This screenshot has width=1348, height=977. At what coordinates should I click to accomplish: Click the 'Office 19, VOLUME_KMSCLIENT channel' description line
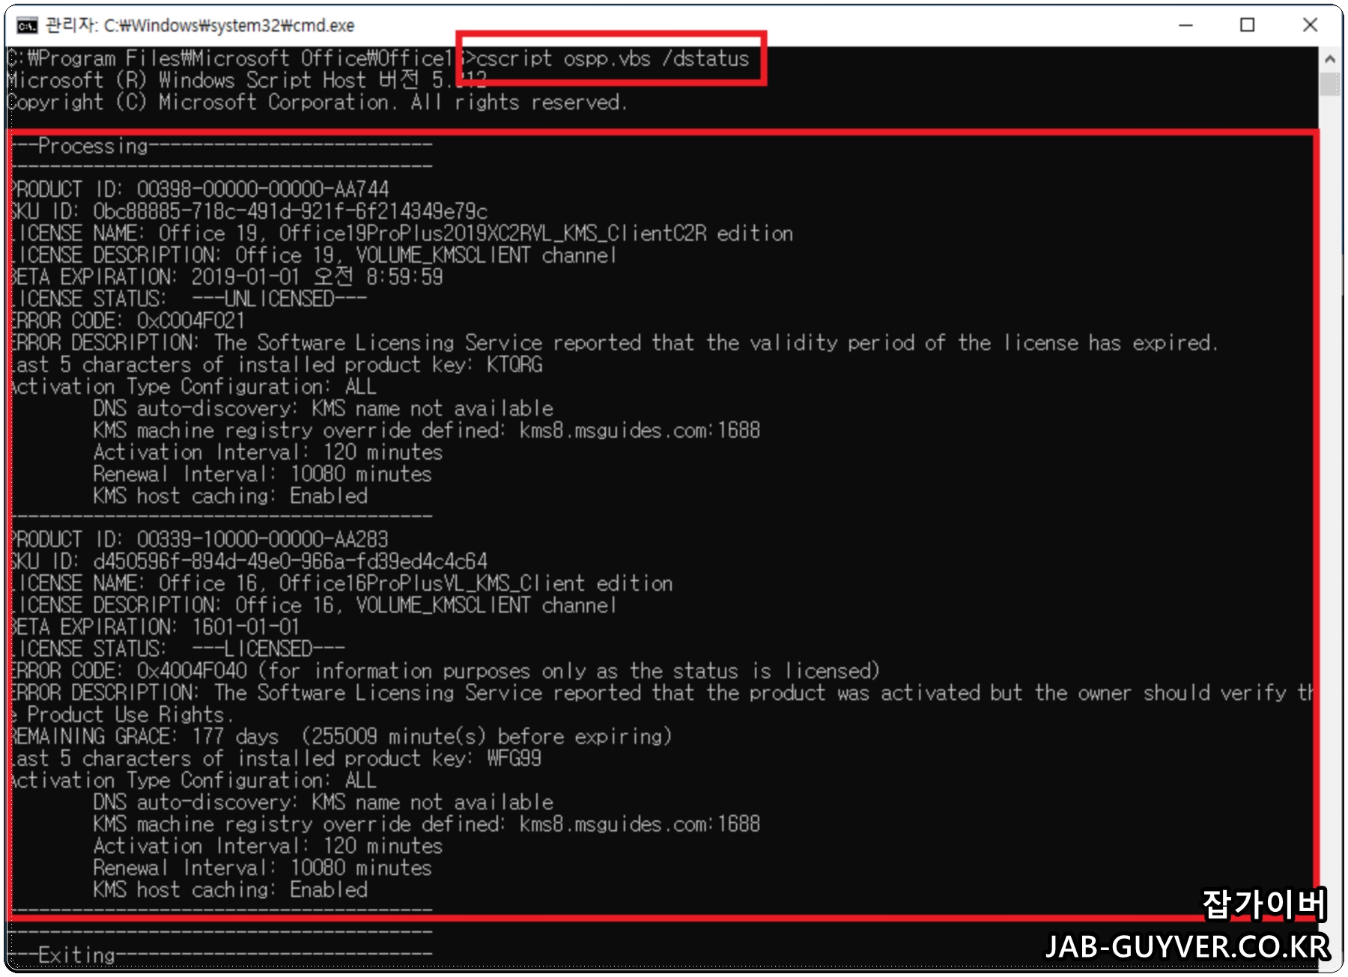tap(313, 255)
